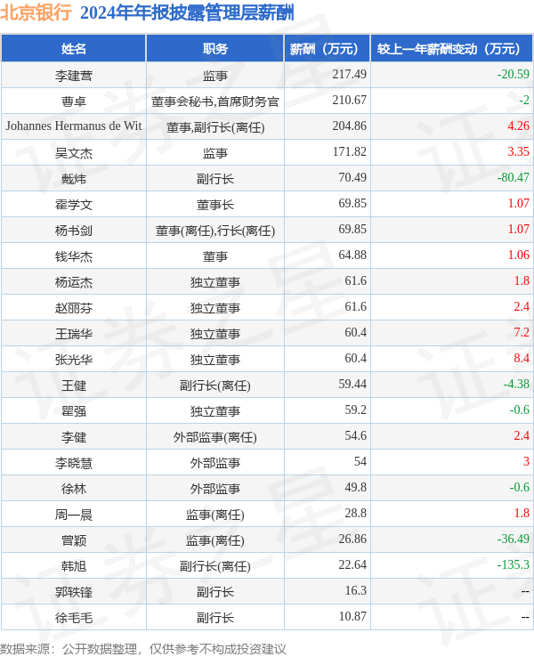Click 外部监事(离任) in 李健's row
This screenshot has width=534, height=657.
pyautogui.click(x=215, y=437)
